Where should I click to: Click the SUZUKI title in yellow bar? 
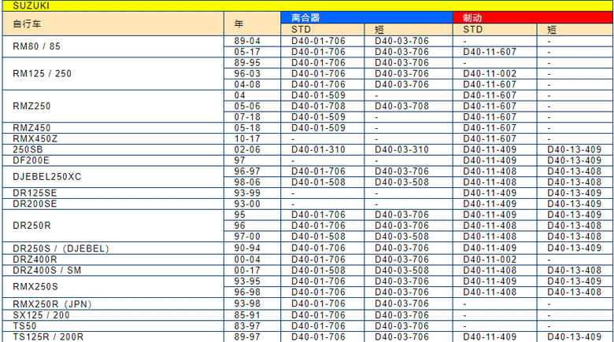[31, 6]
